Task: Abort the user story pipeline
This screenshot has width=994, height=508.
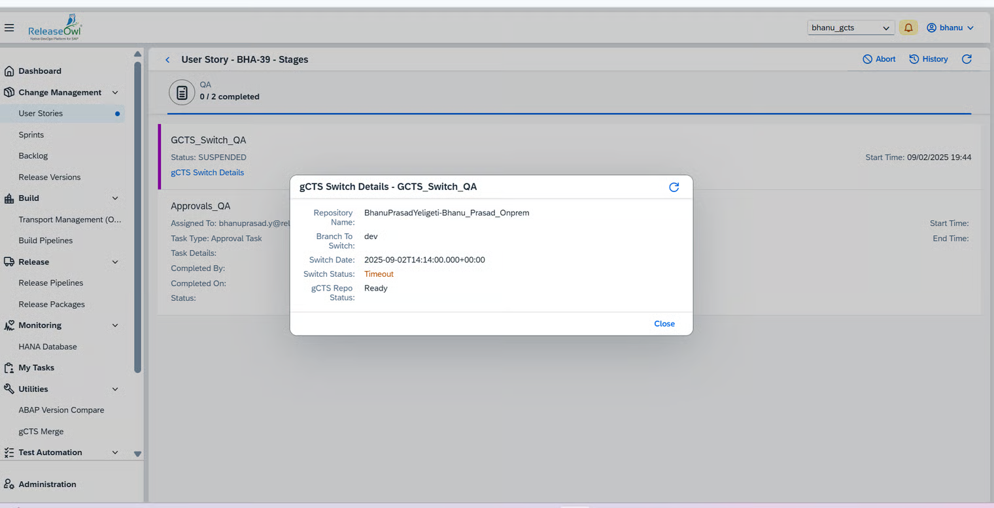Action: 879,59
